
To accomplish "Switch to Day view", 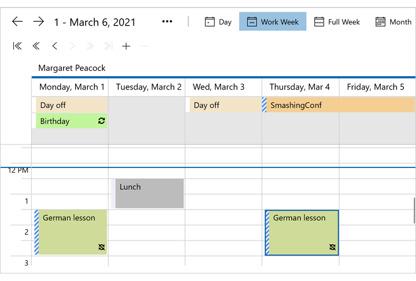I will point(218,22).
